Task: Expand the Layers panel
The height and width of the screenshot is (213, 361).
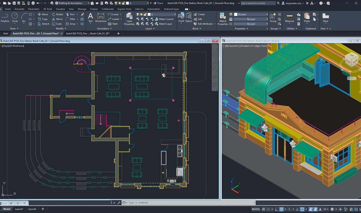Action: [x=150, y=29]
